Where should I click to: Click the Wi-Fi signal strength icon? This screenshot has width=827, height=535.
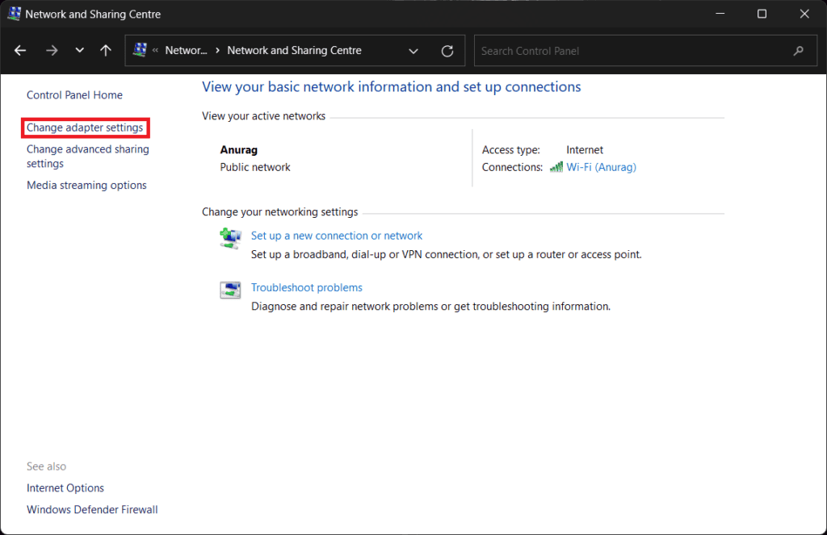[557, 167]
